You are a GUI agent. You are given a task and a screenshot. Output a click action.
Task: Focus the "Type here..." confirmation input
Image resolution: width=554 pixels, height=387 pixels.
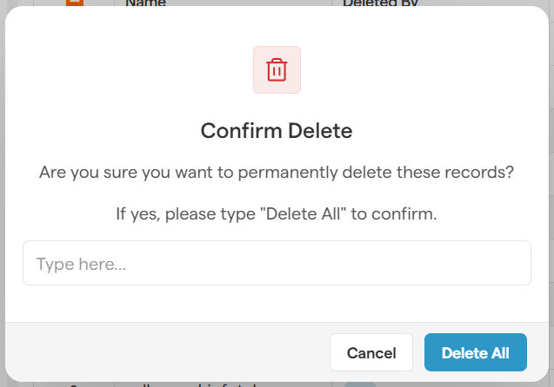coord(277,263)
